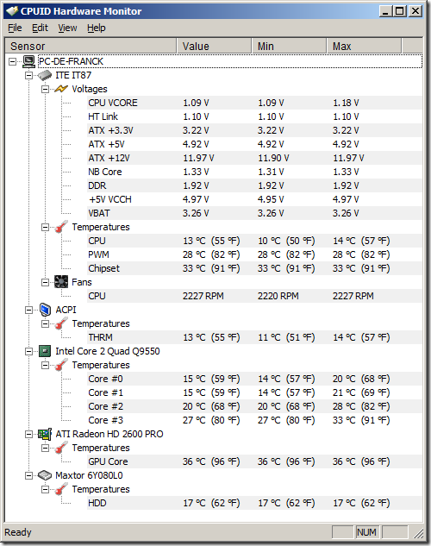Close the Hardware Monitor window

click(x=415, y=11)
